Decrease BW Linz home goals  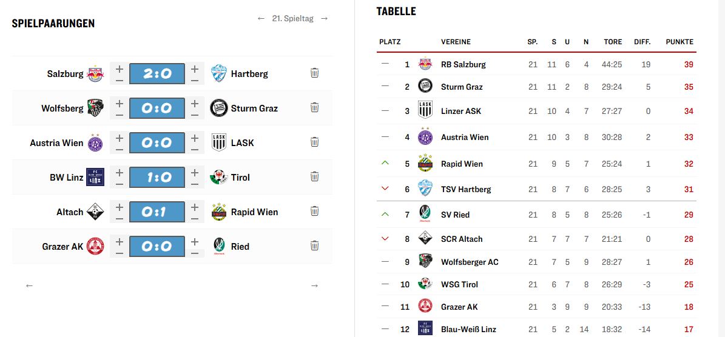pyautogui.click(x=120, y=184)
